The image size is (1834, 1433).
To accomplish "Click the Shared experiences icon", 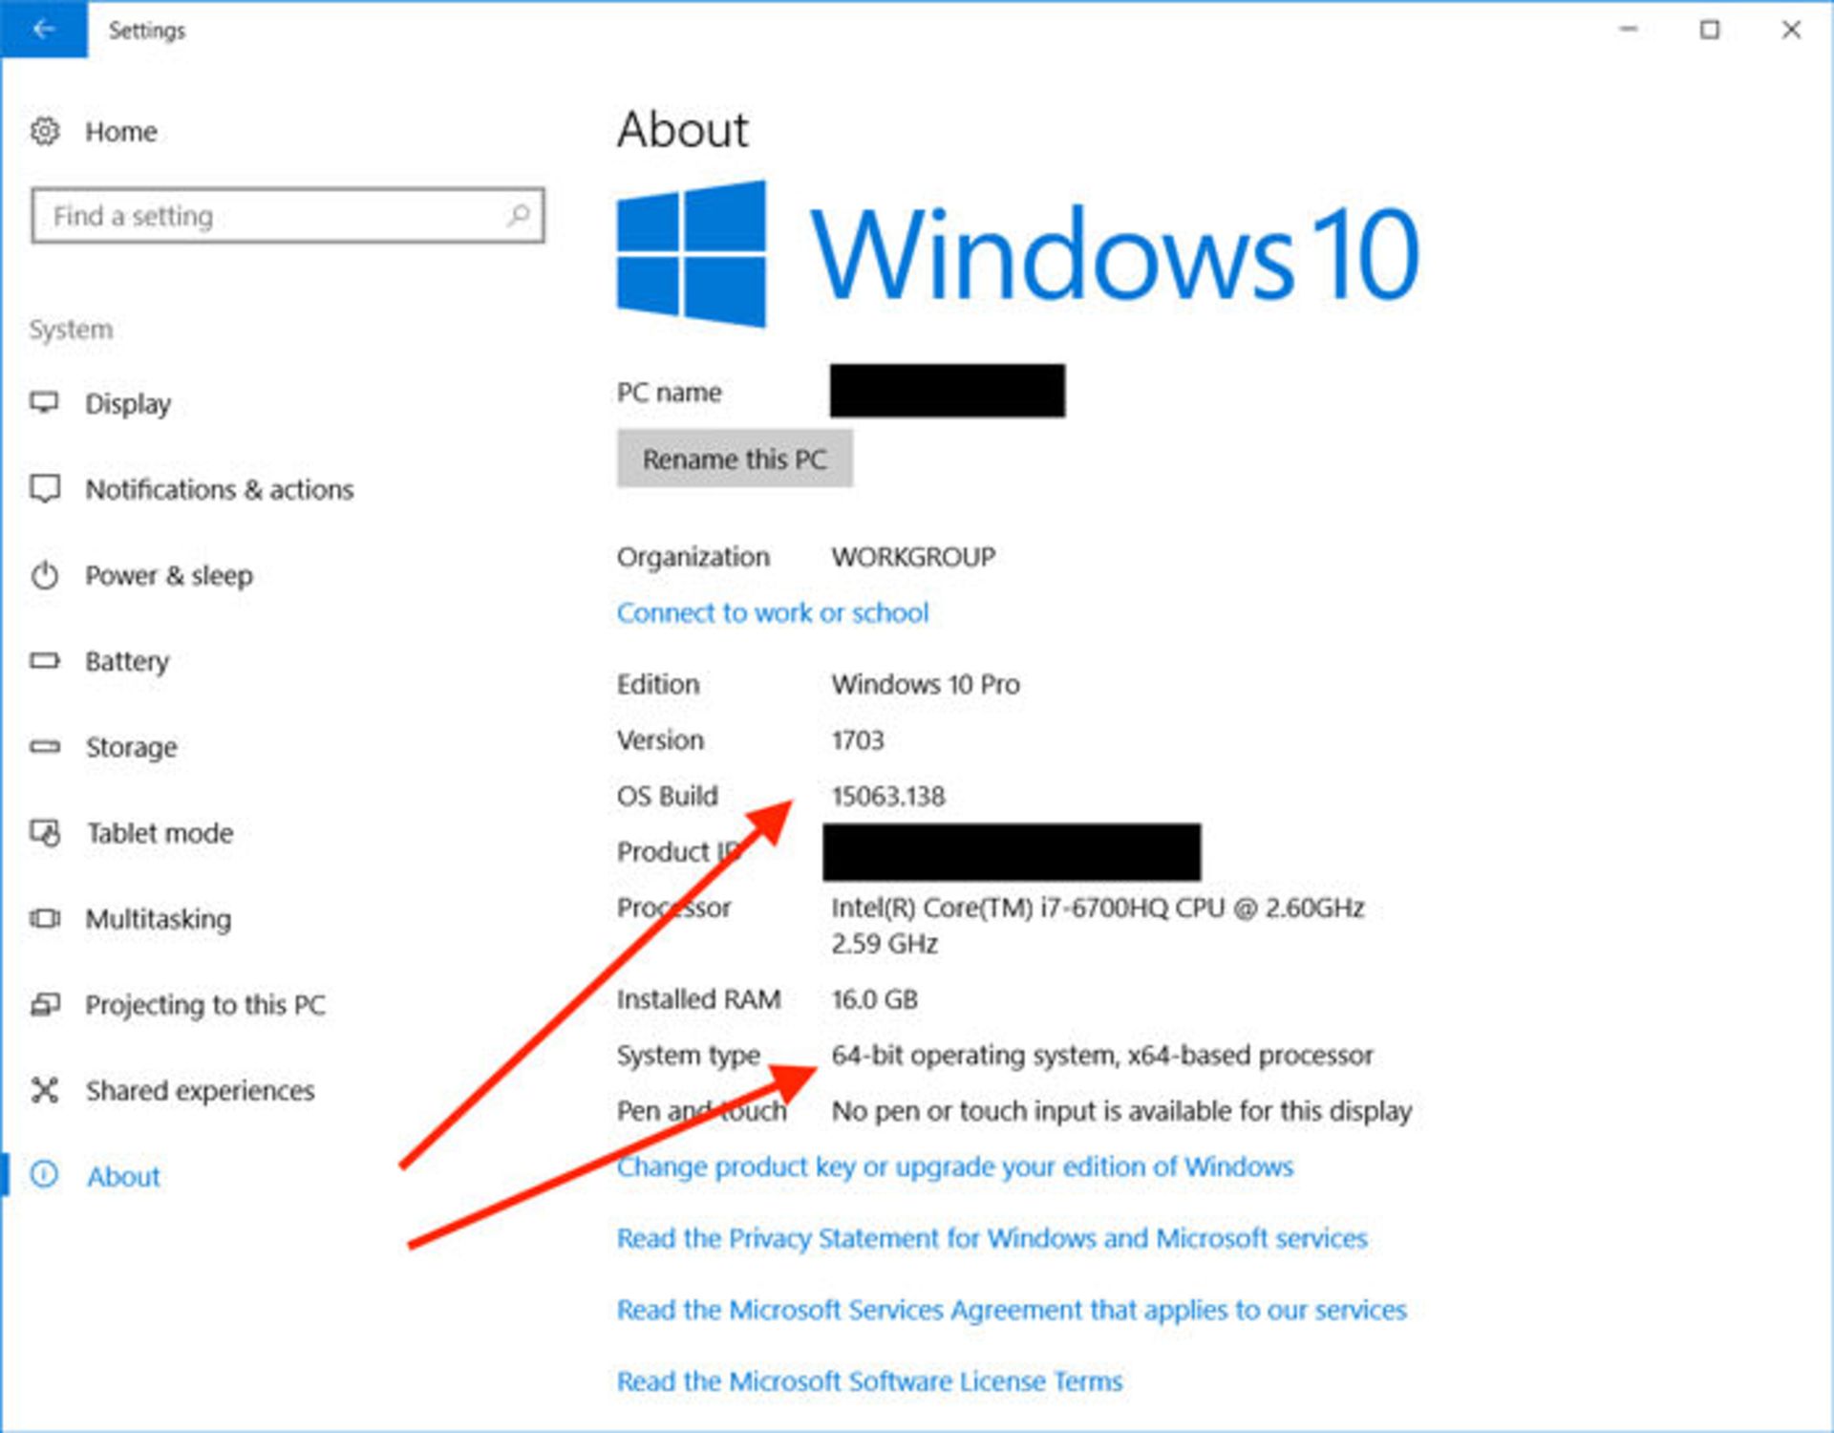I will (45, 1090).
